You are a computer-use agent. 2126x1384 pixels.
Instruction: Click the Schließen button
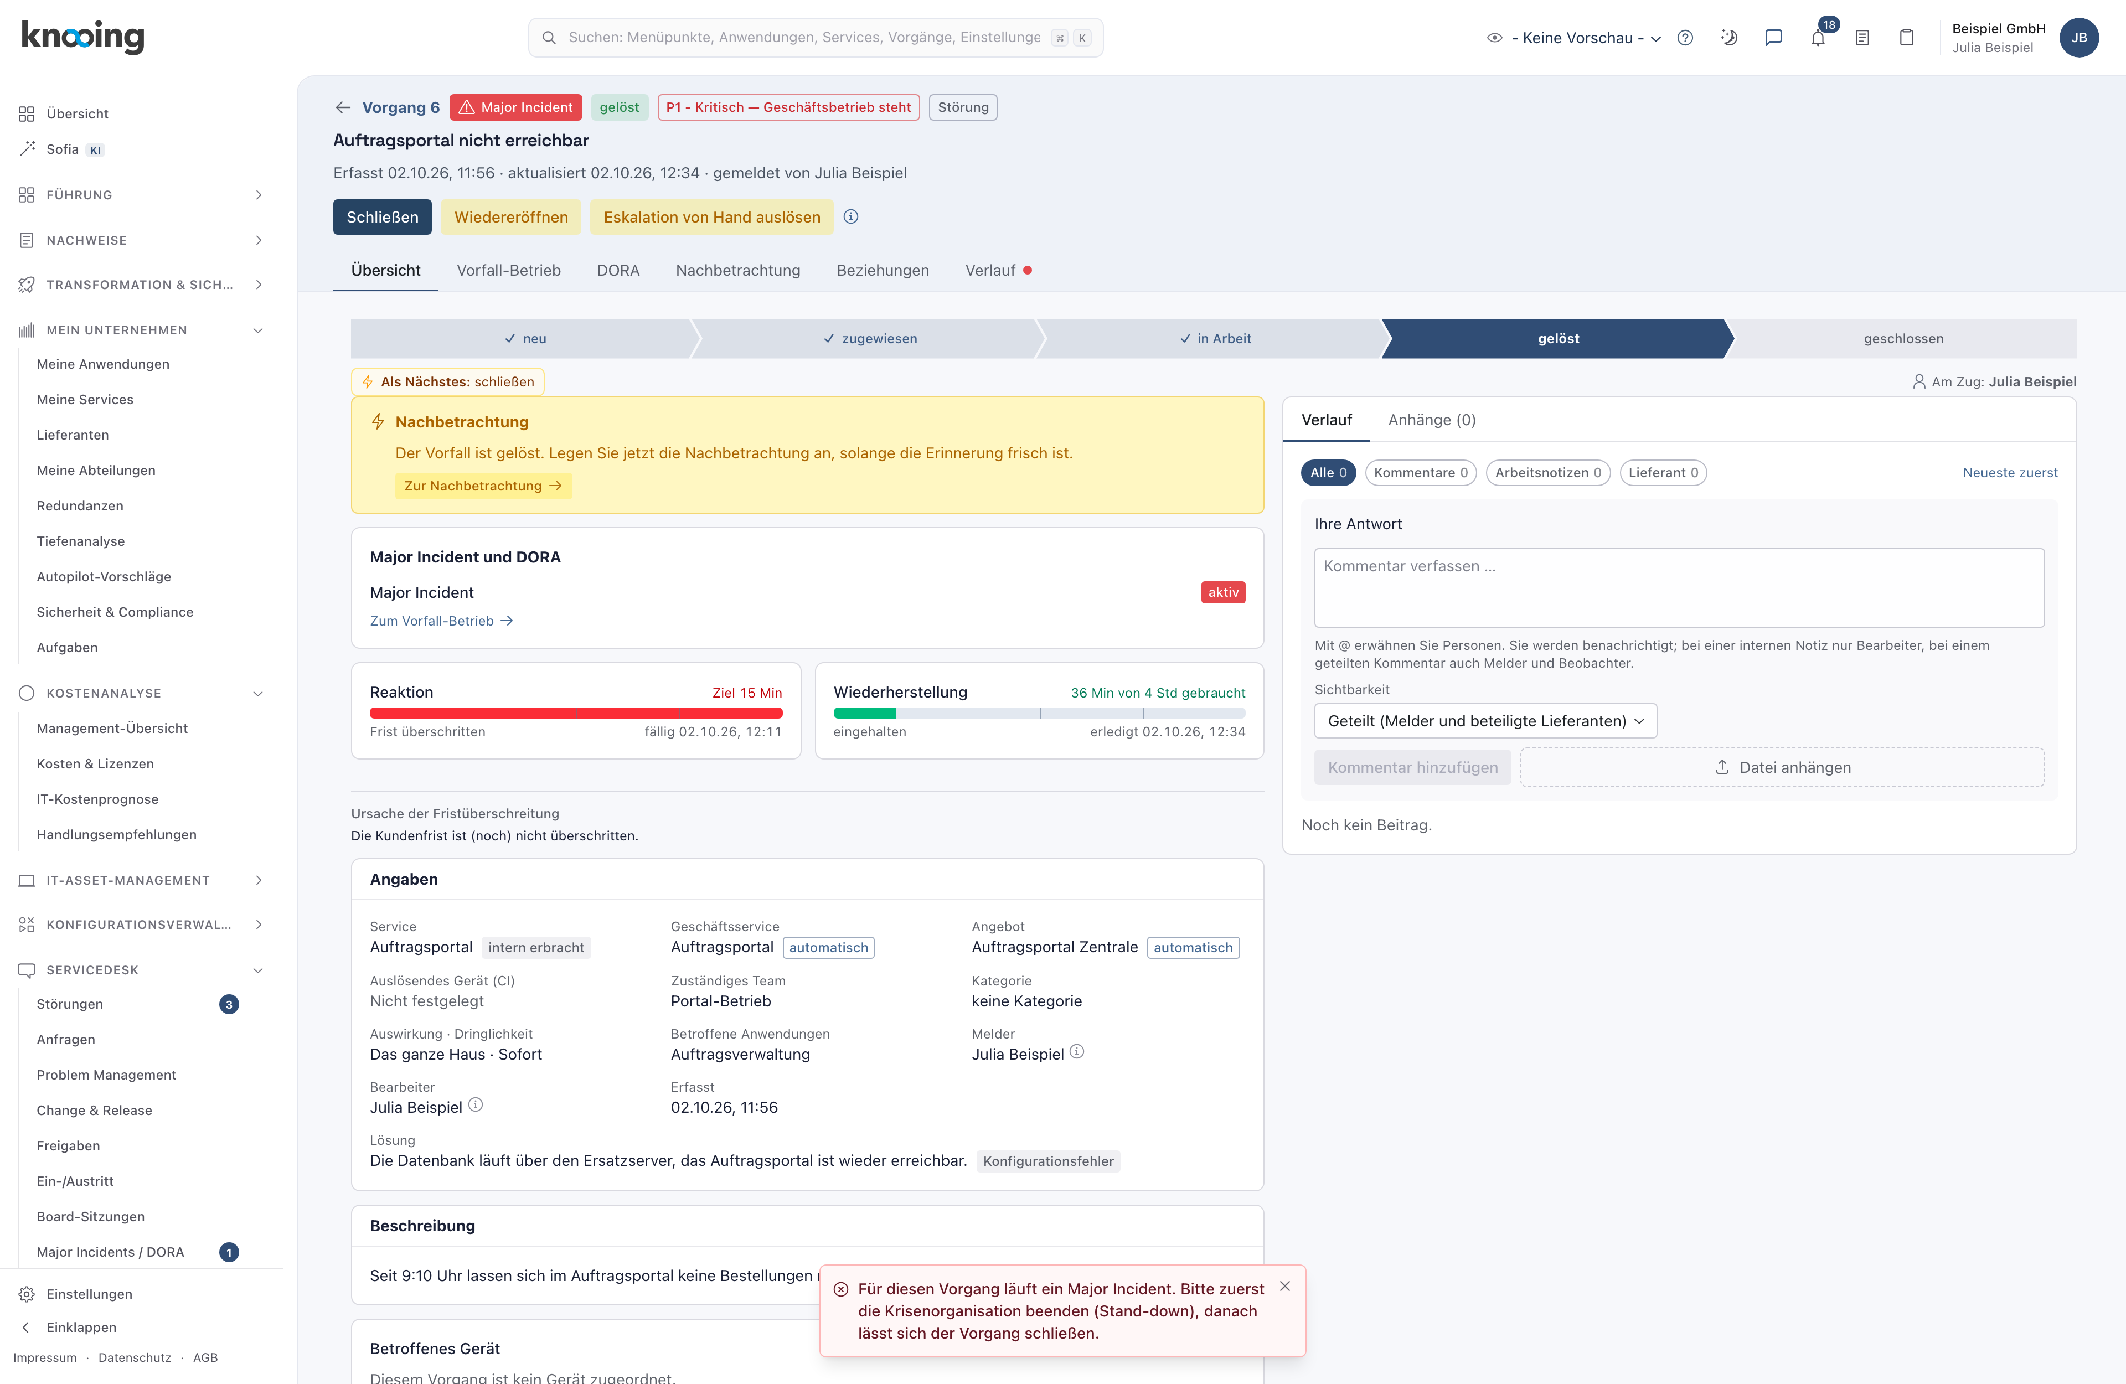click(383, 217)
